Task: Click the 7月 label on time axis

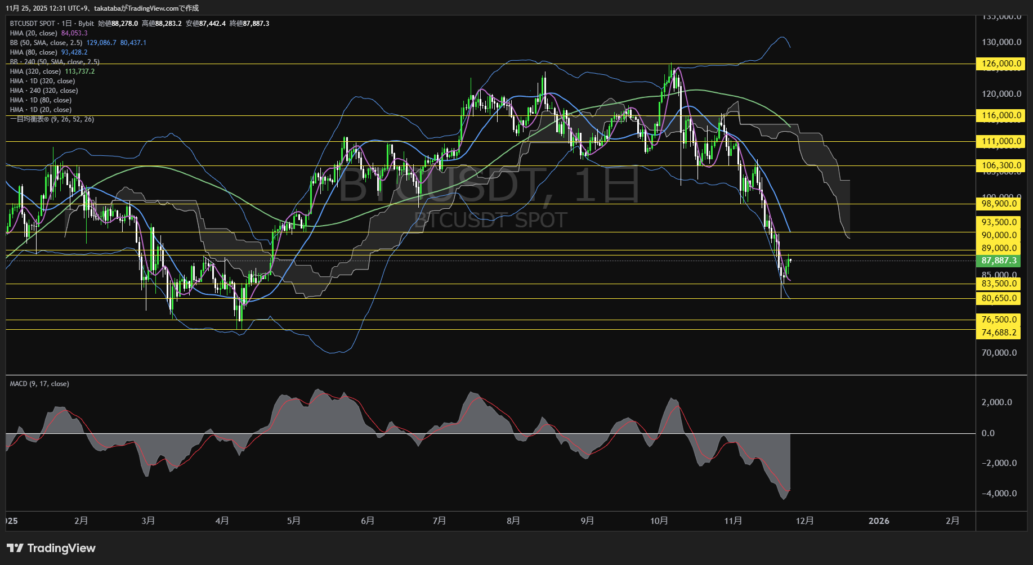Action: coord(439,521)
